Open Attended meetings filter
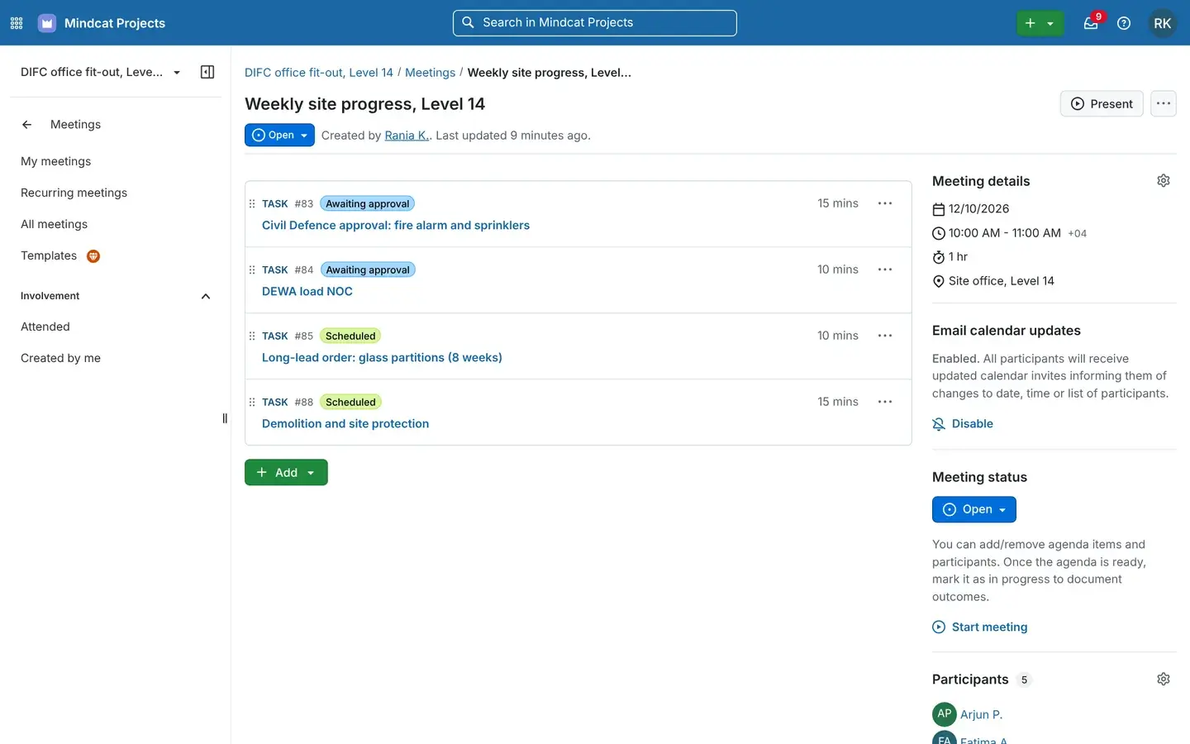This screenshot has width=1190, height=744. point(45,327)
